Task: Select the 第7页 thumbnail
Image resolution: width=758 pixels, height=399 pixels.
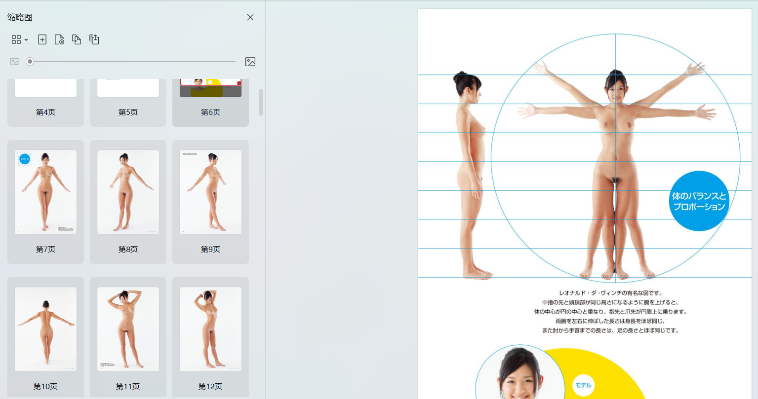Action: click(x=45, y=192)
